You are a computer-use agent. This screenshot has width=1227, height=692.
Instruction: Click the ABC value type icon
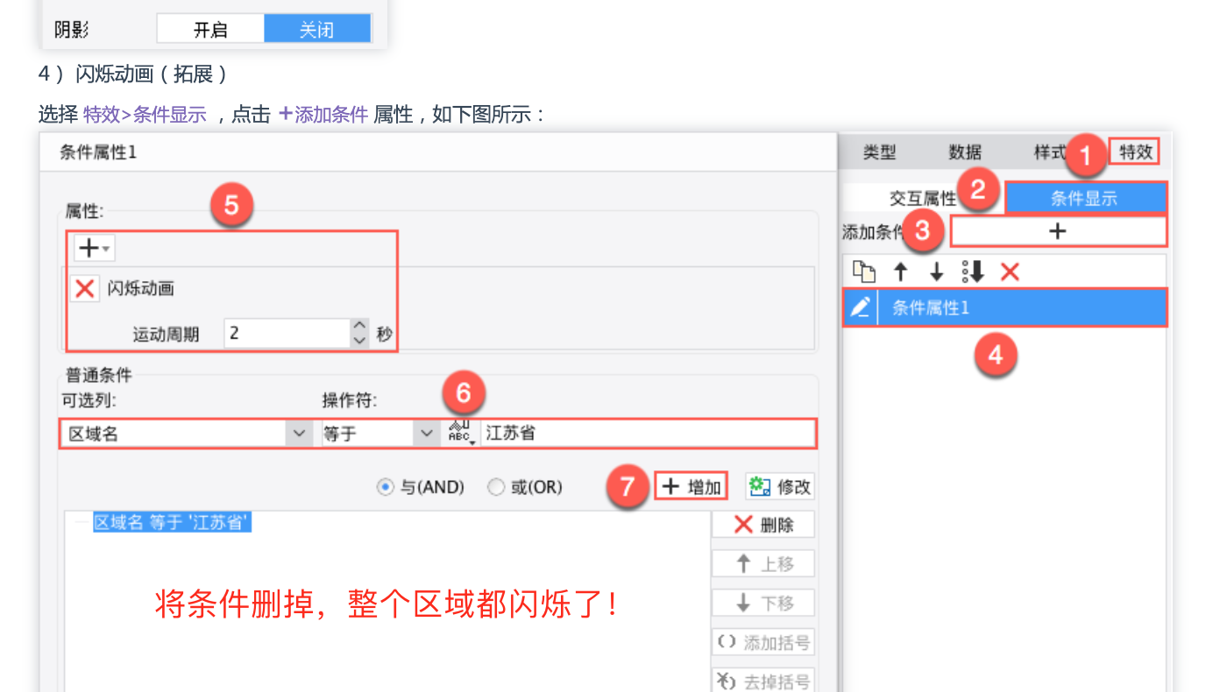tap(461, 433)
